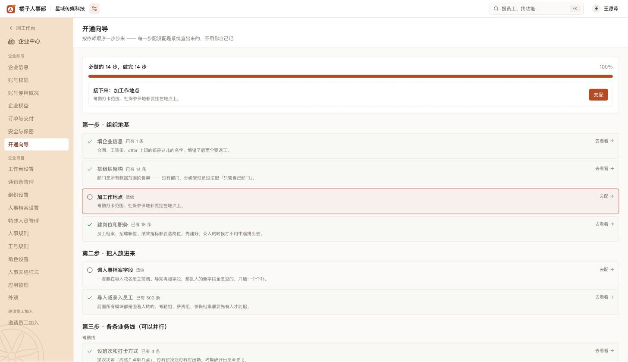Click 去看看 for 建岗位和职务
The width and height of the screenshot is (628, 362).
tap(604, 224)
